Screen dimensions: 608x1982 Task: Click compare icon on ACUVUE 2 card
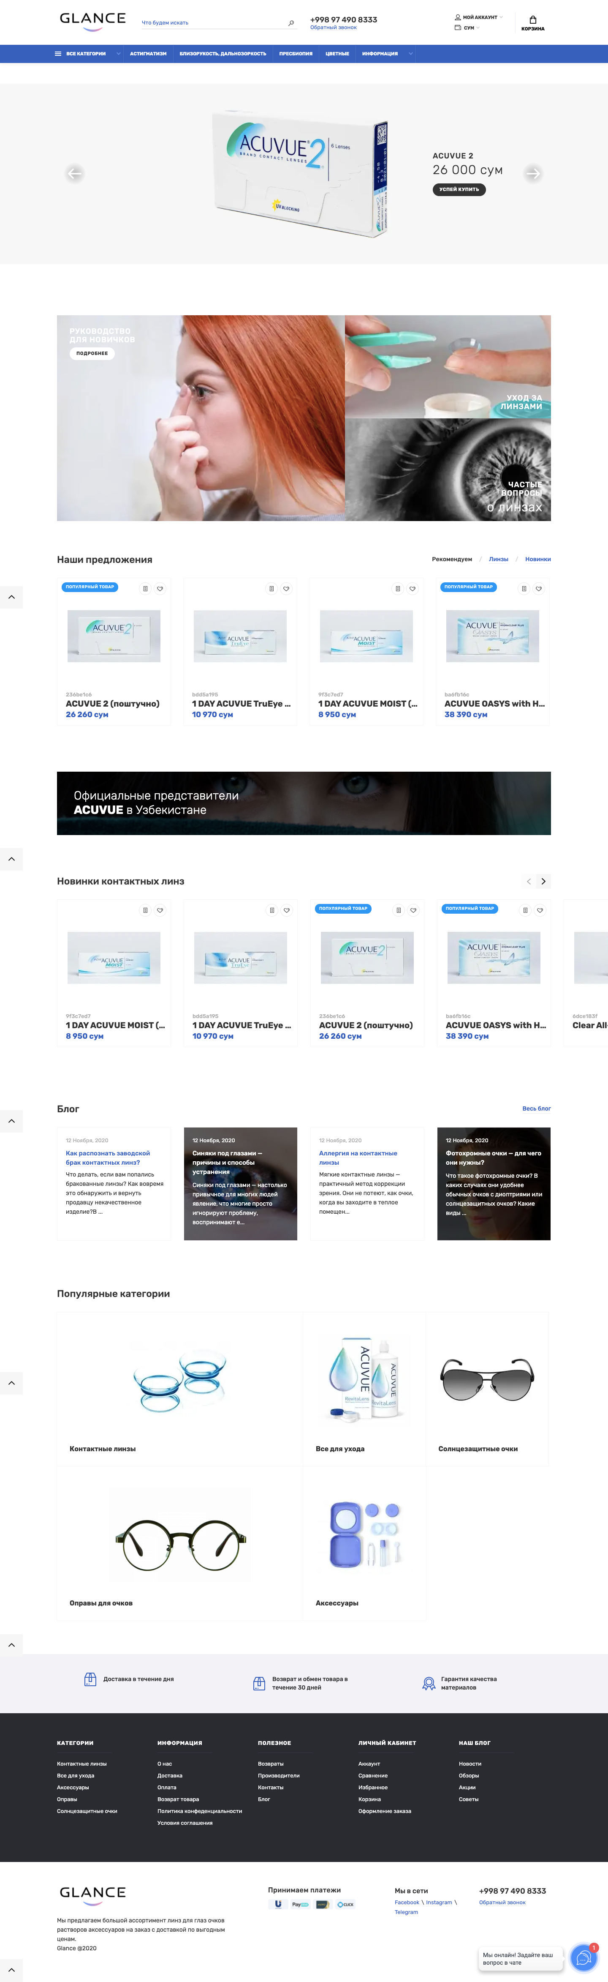tap(145, 589)
